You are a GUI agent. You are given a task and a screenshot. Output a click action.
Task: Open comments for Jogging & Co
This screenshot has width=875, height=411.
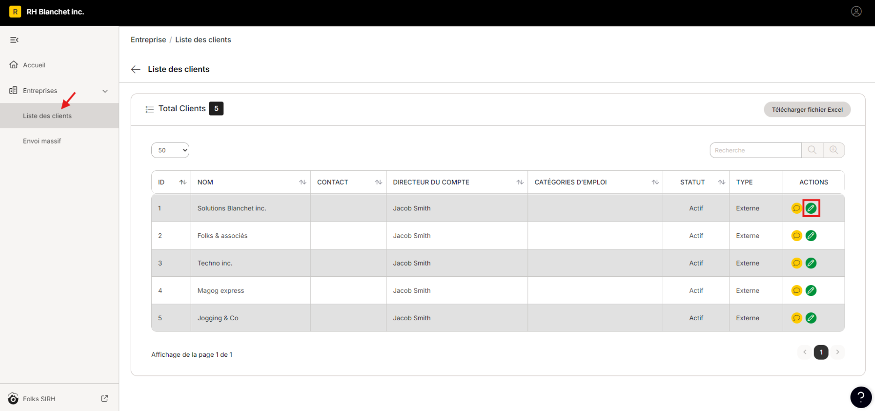click(x=796, y=318)
